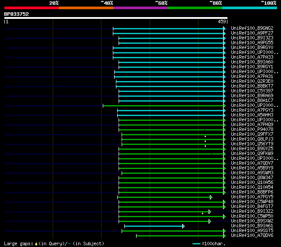This screenshot has height=247, width=281.
Task: Open hit UniRef100_A7PA33
Action: (x=252, y=57)
